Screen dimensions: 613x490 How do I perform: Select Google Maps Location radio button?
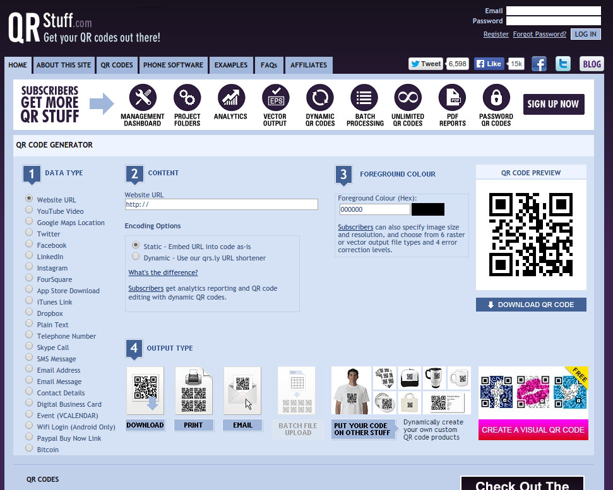click(x=29, y=221)
